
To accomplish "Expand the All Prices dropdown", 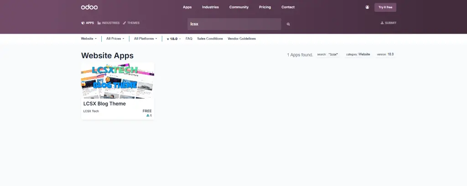I will click(x=115, y=39).
